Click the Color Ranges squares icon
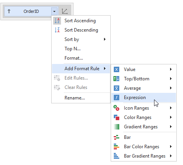 point(117,117)
